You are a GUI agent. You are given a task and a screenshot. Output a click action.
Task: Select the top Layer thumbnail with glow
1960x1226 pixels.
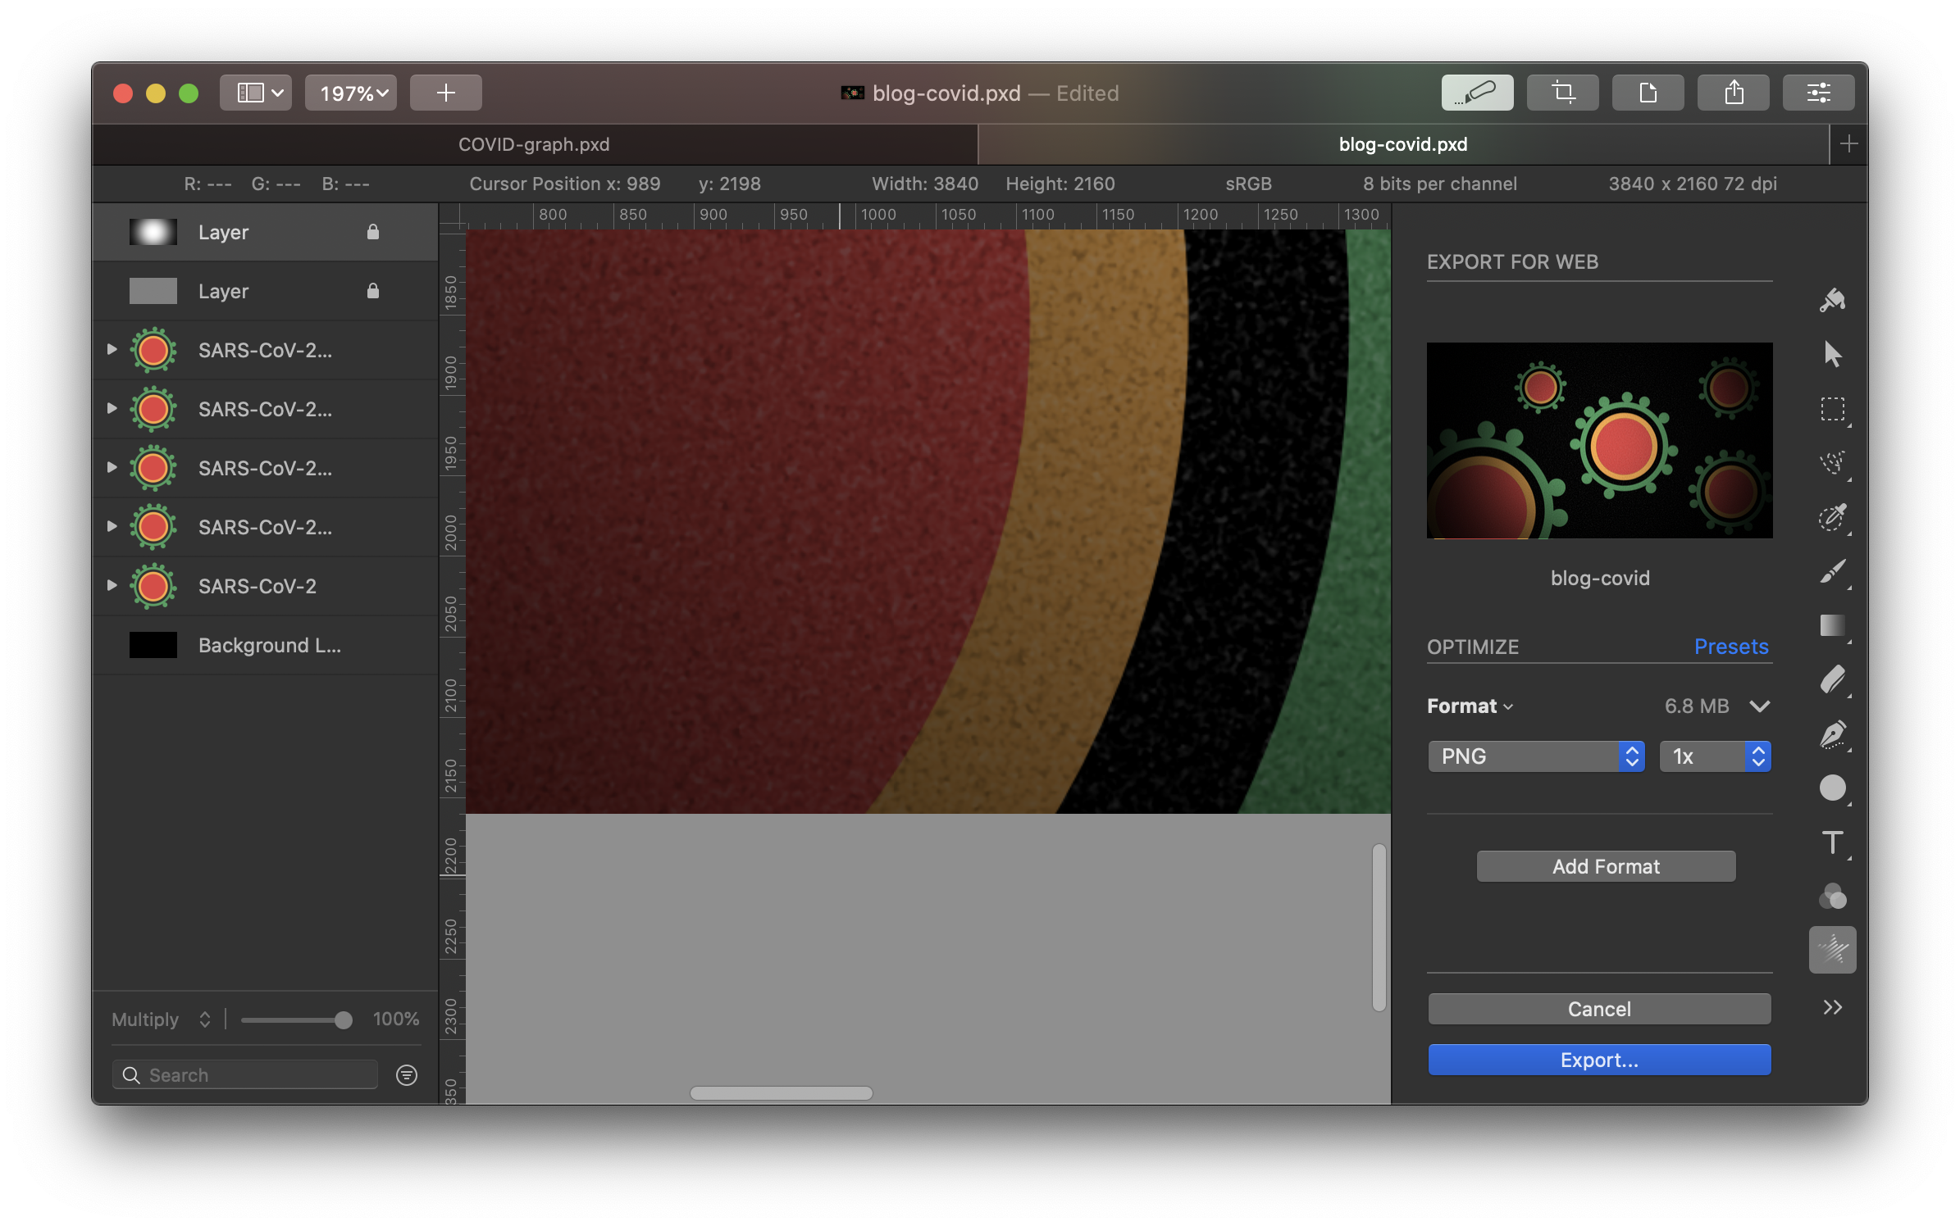153,232
